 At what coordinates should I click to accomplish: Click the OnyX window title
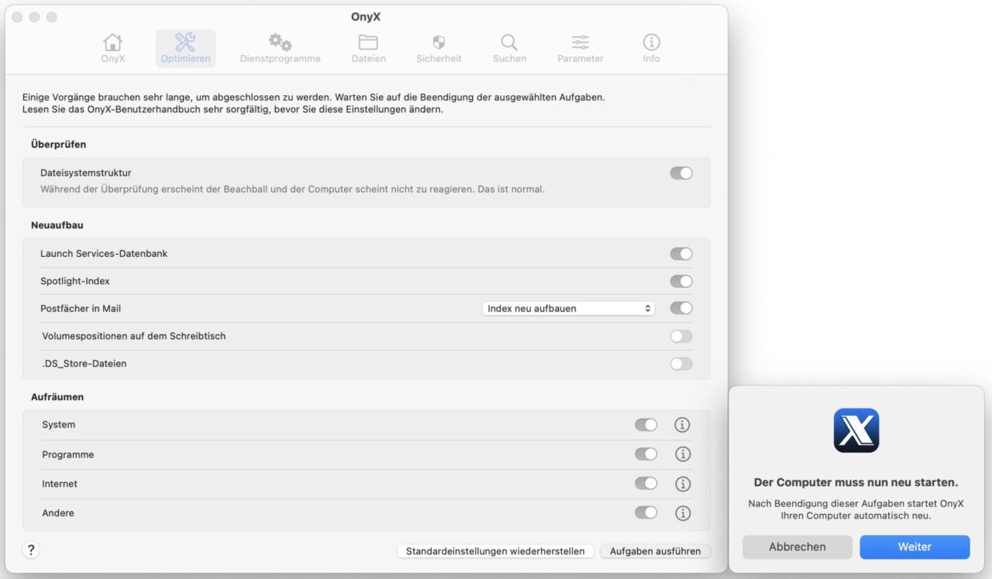366,17
